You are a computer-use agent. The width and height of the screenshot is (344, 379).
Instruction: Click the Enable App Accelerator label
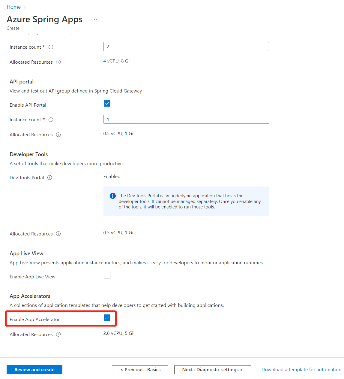point(35,320)
